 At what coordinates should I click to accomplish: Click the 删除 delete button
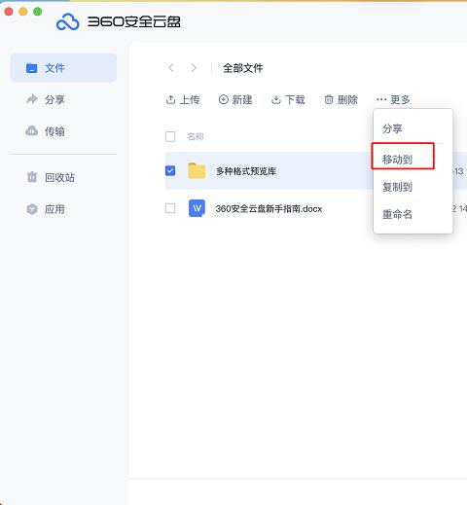(x=341, y=99)
